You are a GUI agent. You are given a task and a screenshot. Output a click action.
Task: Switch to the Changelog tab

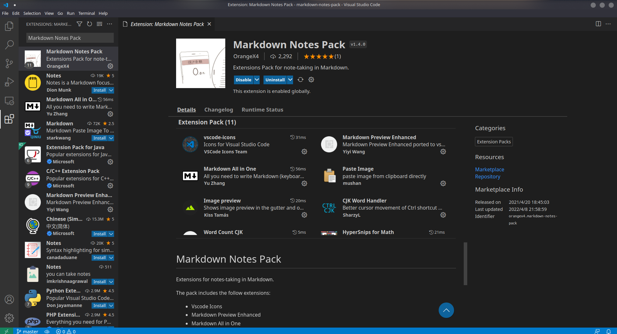[219, 110]
